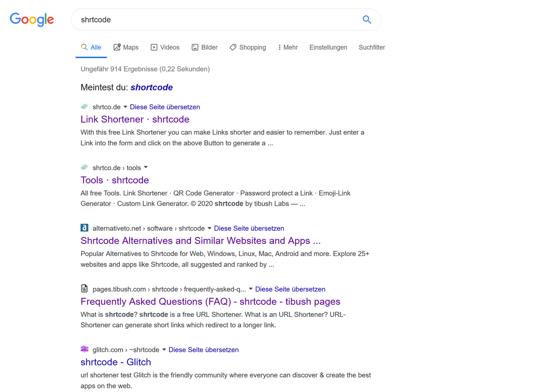Open the Bilder tab
Image resolution: width=553 pixels, height=392 pixels.
[205, 47]
